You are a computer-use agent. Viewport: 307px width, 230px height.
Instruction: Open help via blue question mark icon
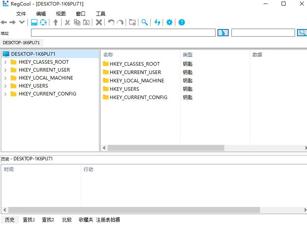(x=181, y=22)
